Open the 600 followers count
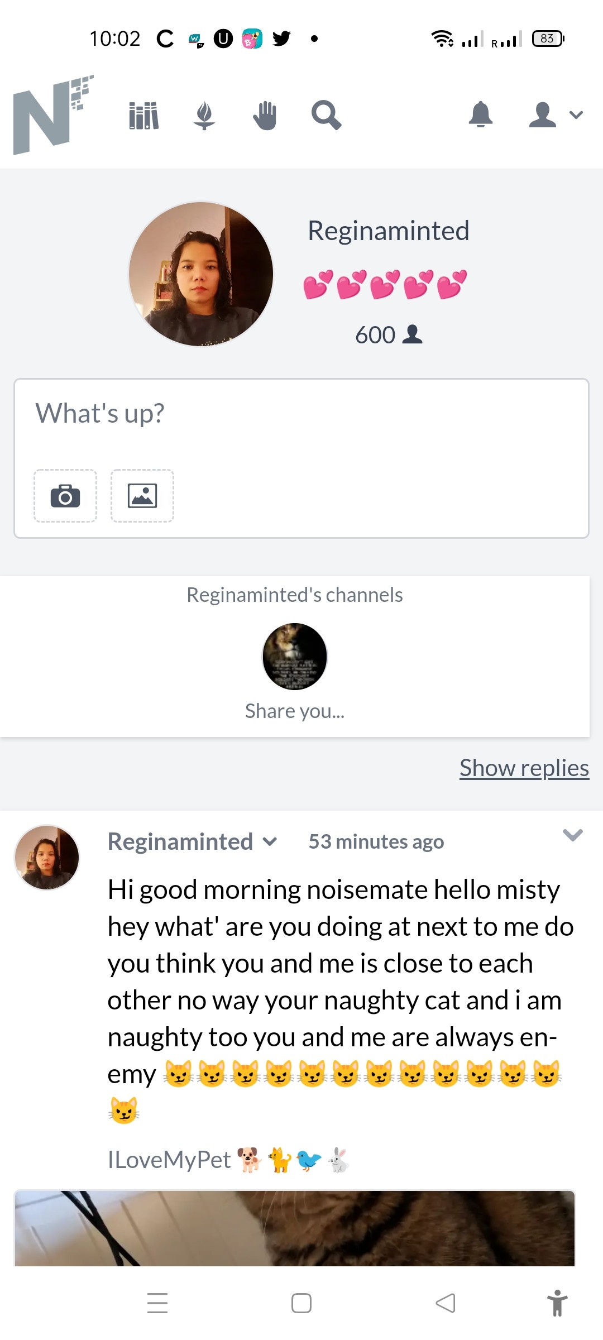The image size is (603, 1340). tap(389, 335)
